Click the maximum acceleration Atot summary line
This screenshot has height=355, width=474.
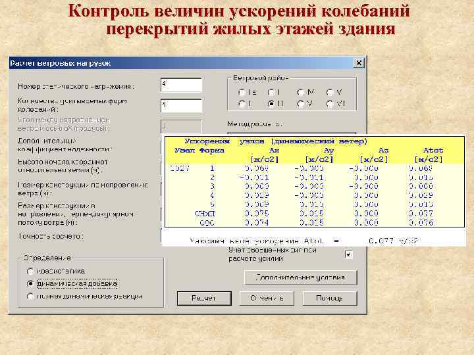click(x=303, y=241)
